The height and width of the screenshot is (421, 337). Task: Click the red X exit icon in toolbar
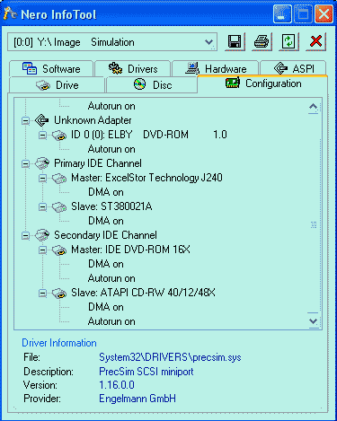[315, 41]
